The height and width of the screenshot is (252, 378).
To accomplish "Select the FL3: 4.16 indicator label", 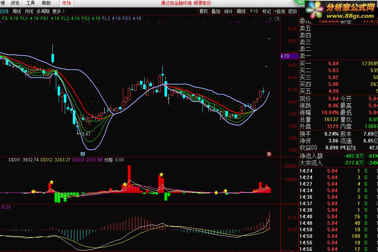I will (x=111, y=18).
